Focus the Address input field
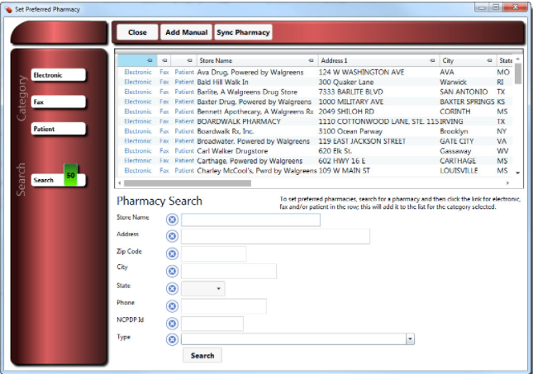This screenshot has height=374, width=533. pos(275,236)
